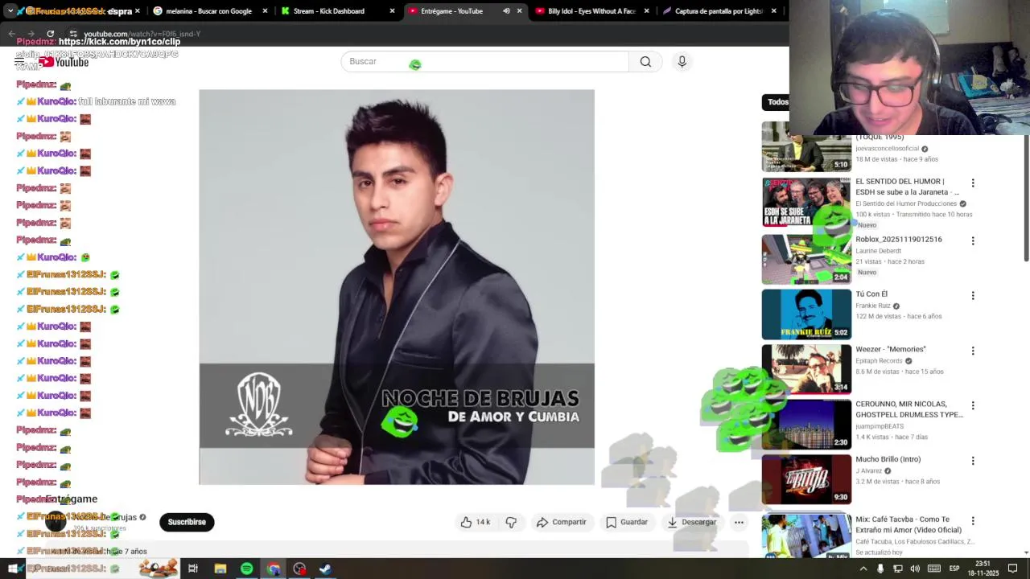Open more actions ellipsis under video

[739, 522]
